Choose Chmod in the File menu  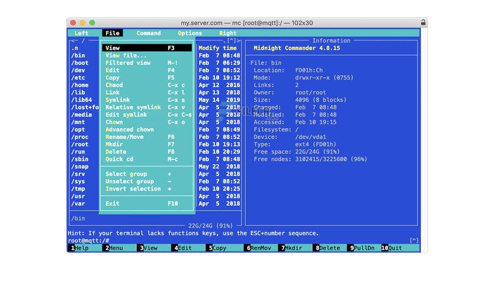pyautogui.click(x=147, y=85)
